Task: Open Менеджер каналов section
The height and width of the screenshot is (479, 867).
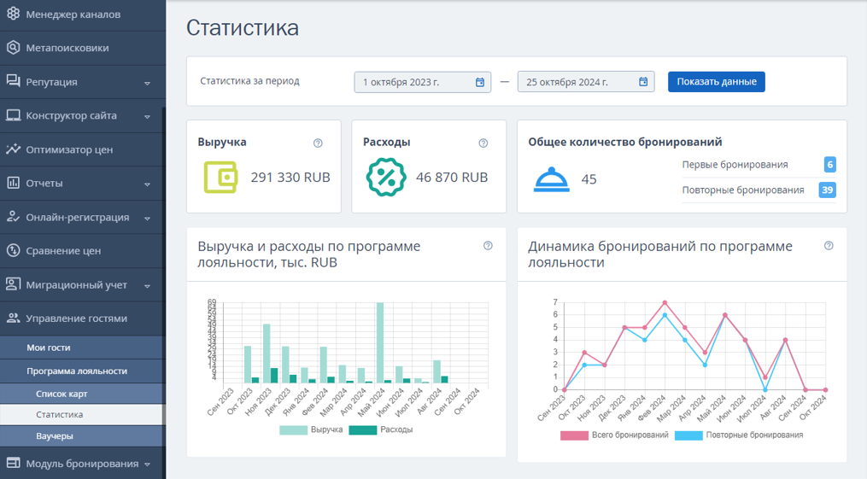Action: (82, 15)
